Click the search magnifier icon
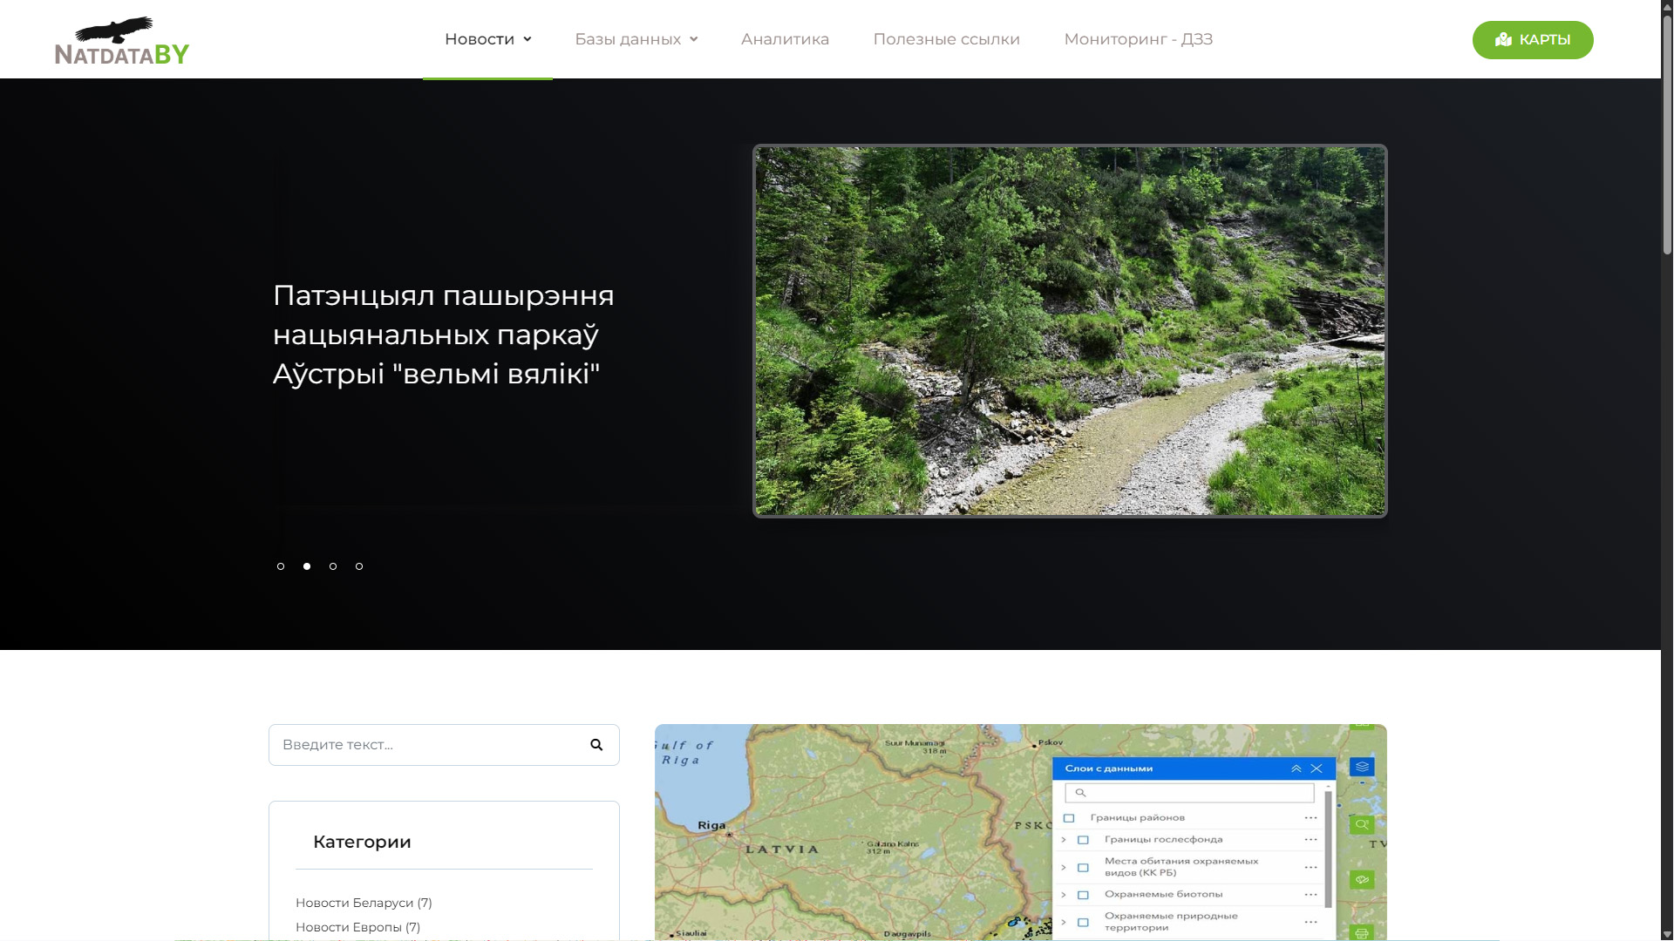The width and height of the screenshot is (1674, 941). [596, 745]
